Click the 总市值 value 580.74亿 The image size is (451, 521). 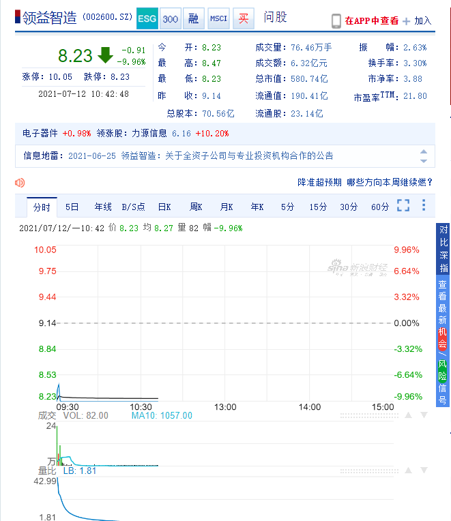[x=309, y=78]
